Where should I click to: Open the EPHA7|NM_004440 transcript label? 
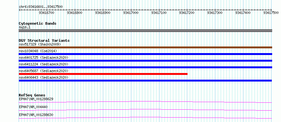[x=33, y=107]
